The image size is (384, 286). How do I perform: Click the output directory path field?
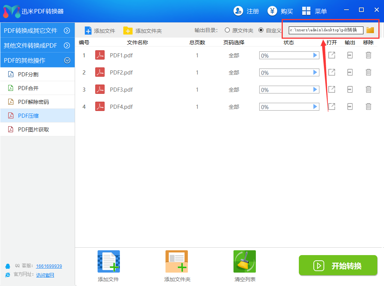[325, 30]
